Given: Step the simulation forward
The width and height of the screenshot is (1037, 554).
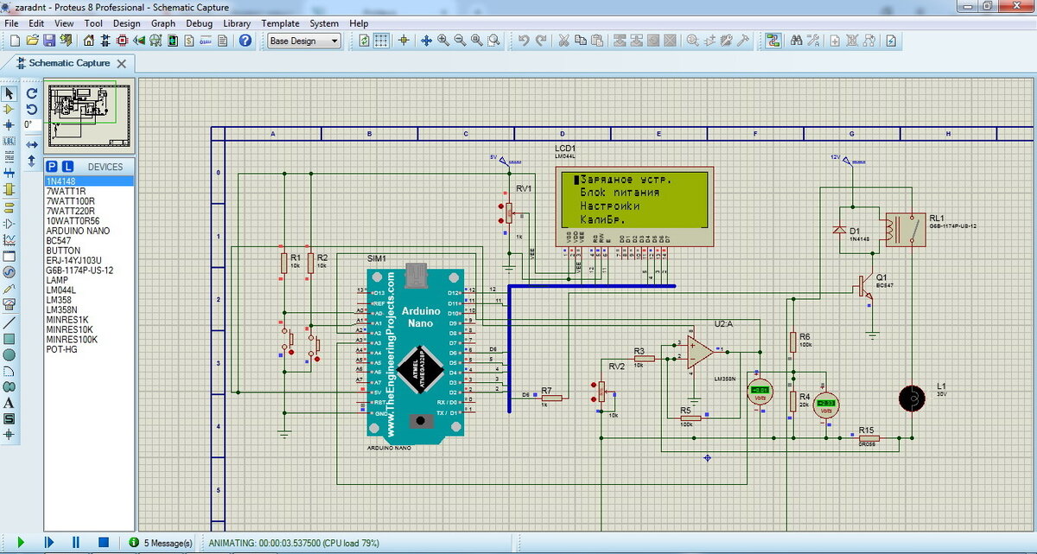Looking at the screenshot, I should tap(49, 542).
